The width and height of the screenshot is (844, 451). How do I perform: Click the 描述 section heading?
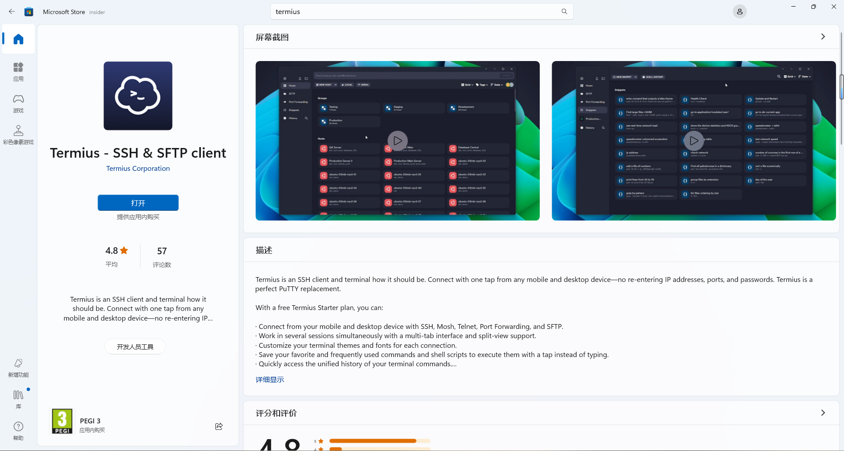tap(264, 250)
